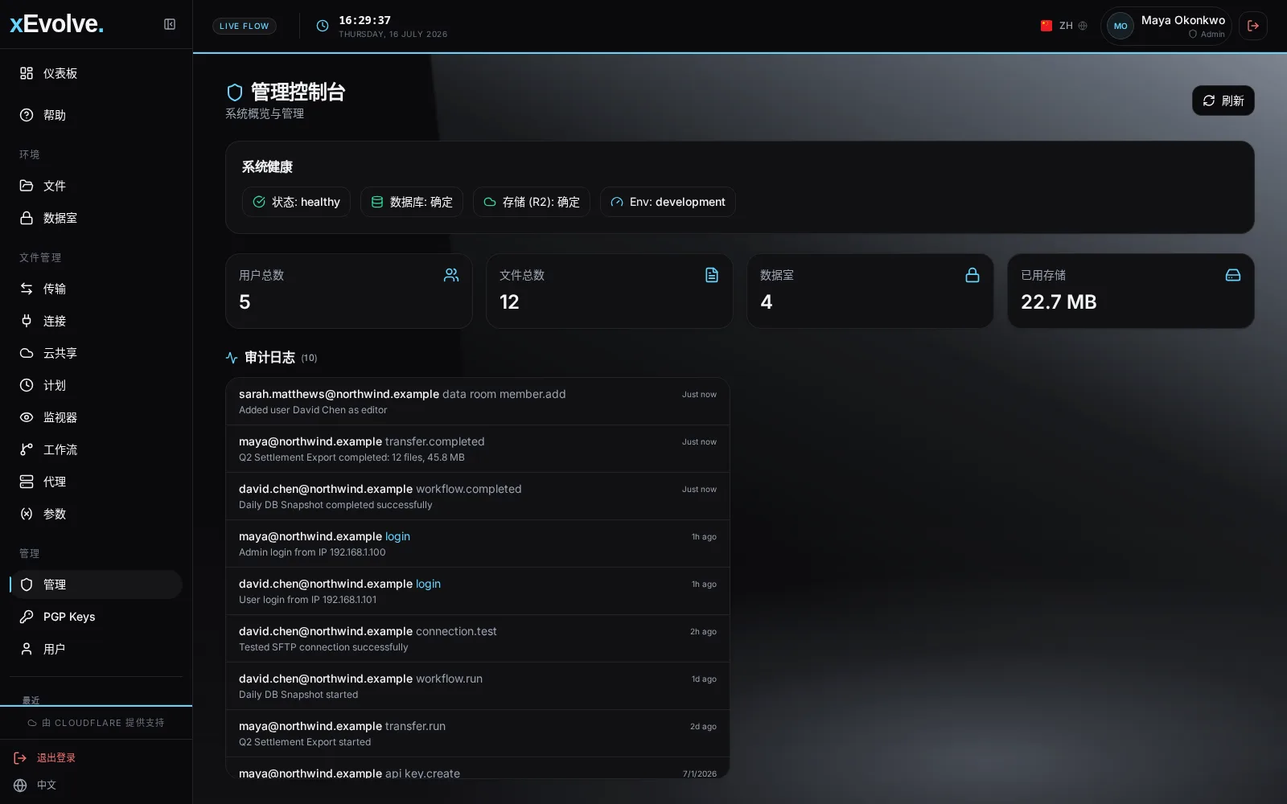Click the 工作流 branch icon

(x=27, y=449)
